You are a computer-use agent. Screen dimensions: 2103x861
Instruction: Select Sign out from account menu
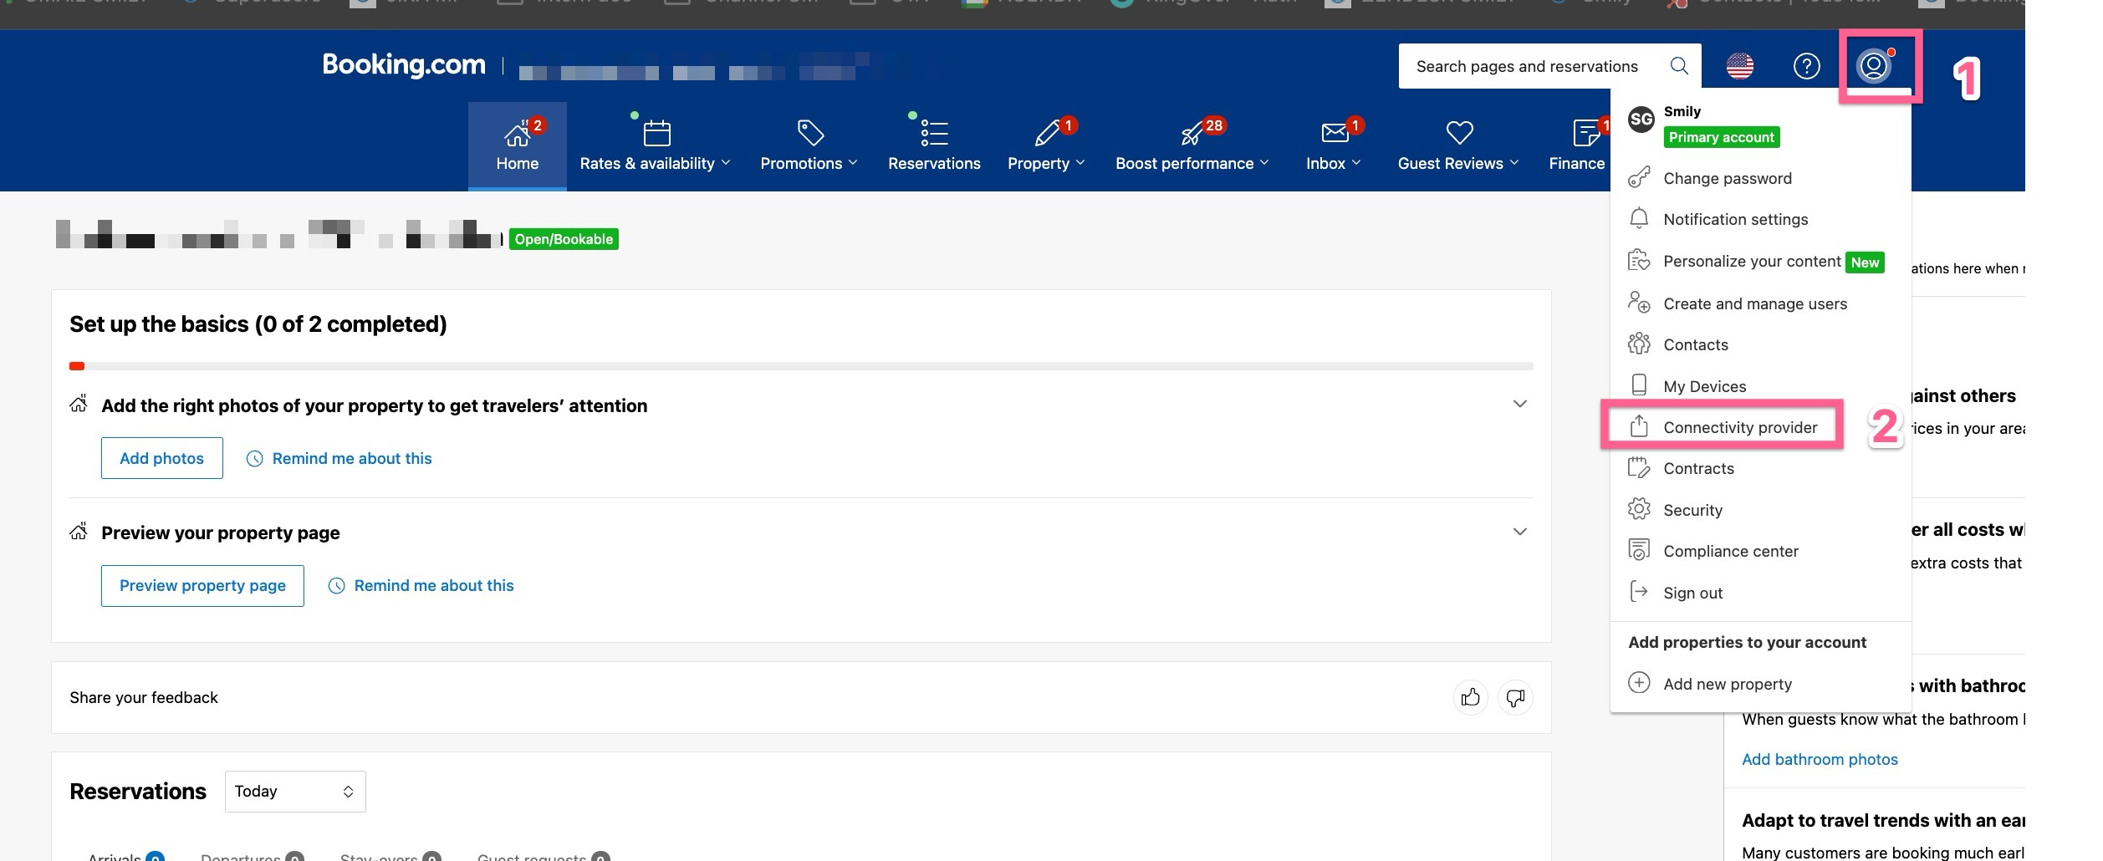point(1692,593)
